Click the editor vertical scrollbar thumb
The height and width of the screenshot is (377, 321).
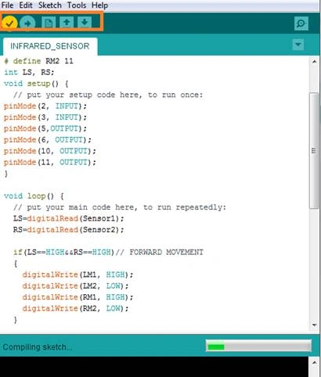coord(314,151)
